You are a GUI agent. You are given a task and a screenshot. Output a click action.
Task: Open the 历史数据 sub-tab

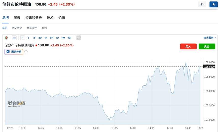tap(17, 28)
